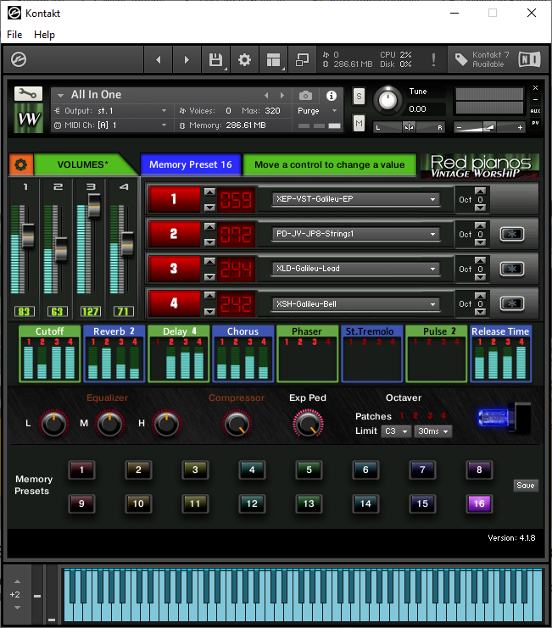Click pan center icon between L and R
Viewport: 552px width, 628px height.
(x=409, y=127)
